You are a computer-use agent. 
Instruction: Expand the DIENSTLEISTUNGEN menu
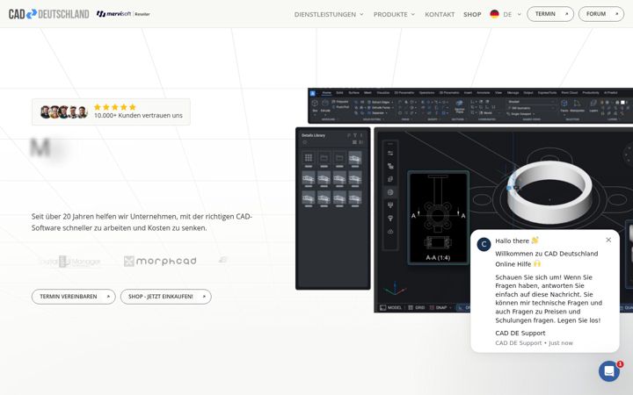pos(329,15)
